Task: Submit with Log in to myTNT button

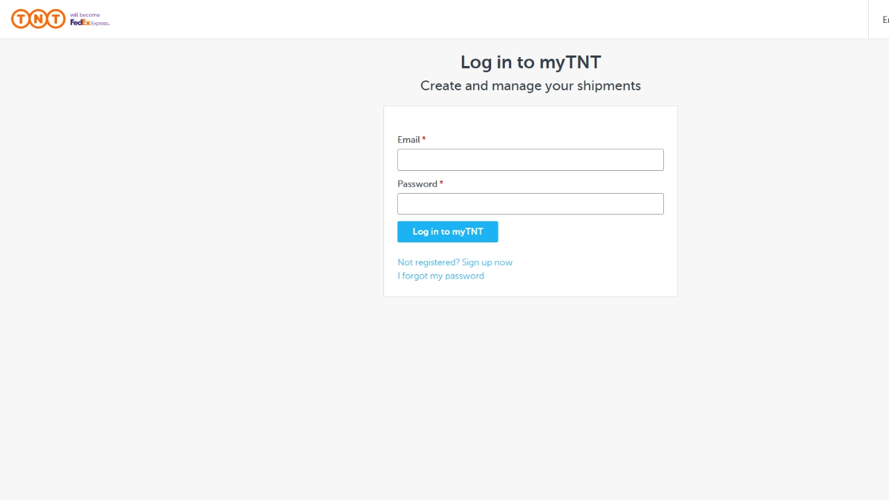Action: point(448,232)
